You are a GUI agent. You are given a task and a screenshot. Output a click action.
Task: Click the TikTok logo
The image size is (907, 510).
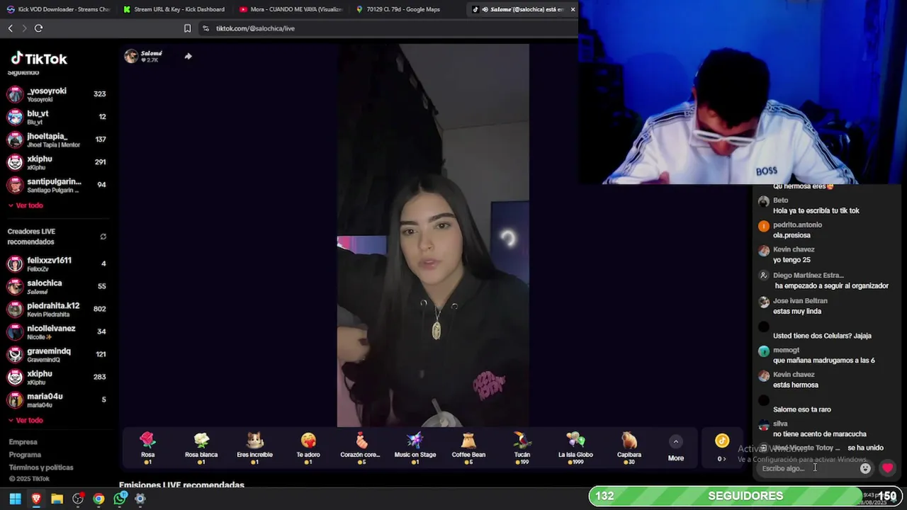click(39, 59)
